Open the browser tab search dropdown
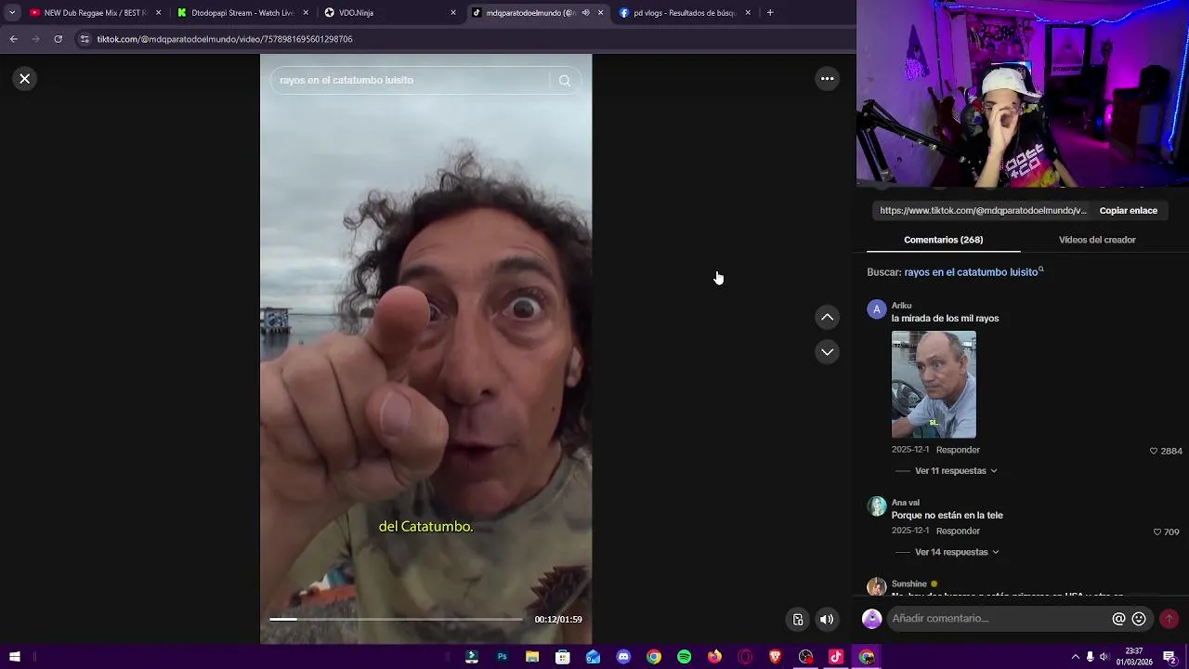 (12, 13)
